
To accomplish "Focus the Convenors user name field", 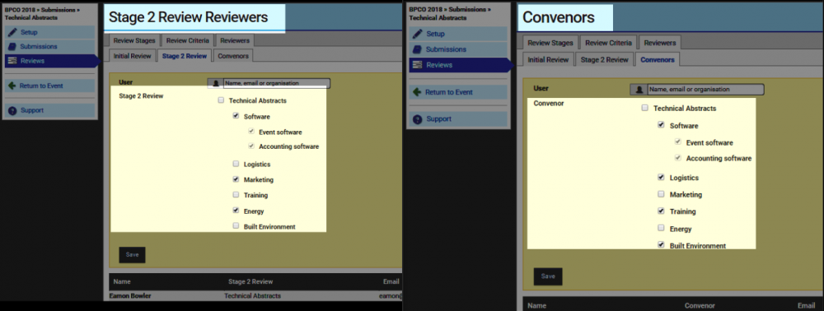I will [705, 90].
